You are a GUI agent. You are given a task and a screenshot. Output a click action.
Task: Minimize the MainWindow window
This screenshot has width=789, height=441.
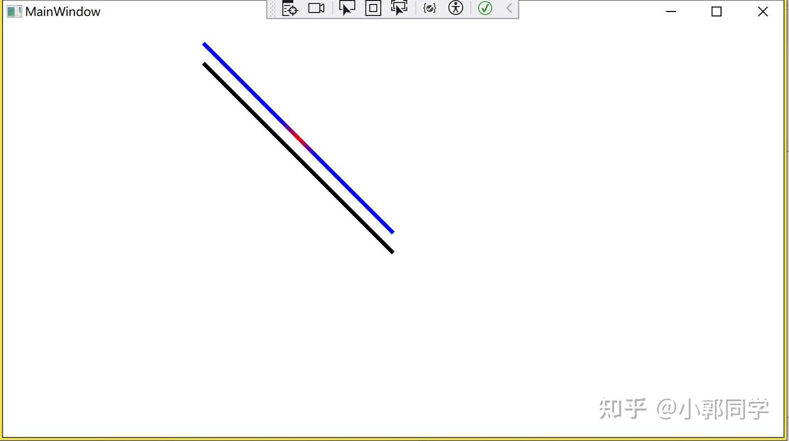(671, 11)
